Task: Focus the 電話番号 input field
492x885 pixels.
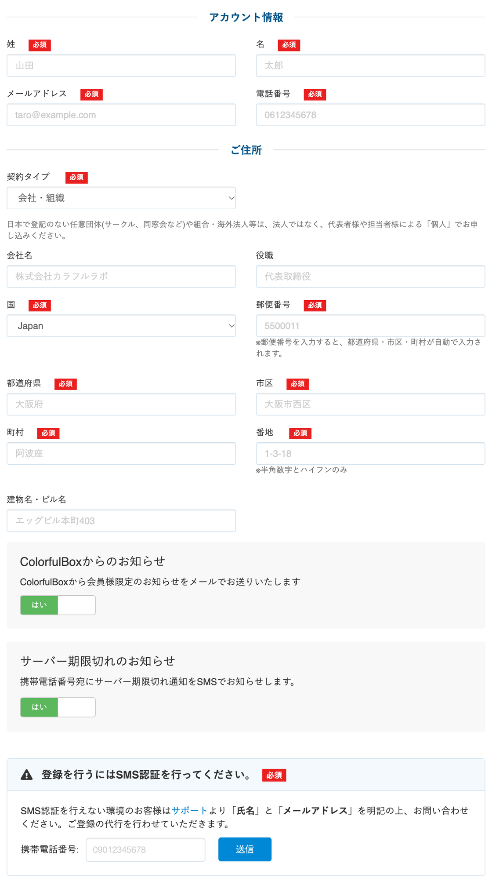Action: click(x=370, y=115)
